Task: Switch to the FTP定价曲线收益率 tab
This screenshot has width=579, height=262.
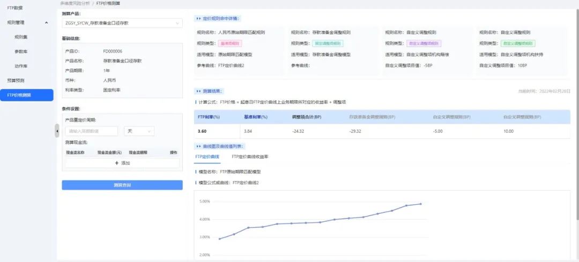Action: pyautogui.click(x=250, y=156)
